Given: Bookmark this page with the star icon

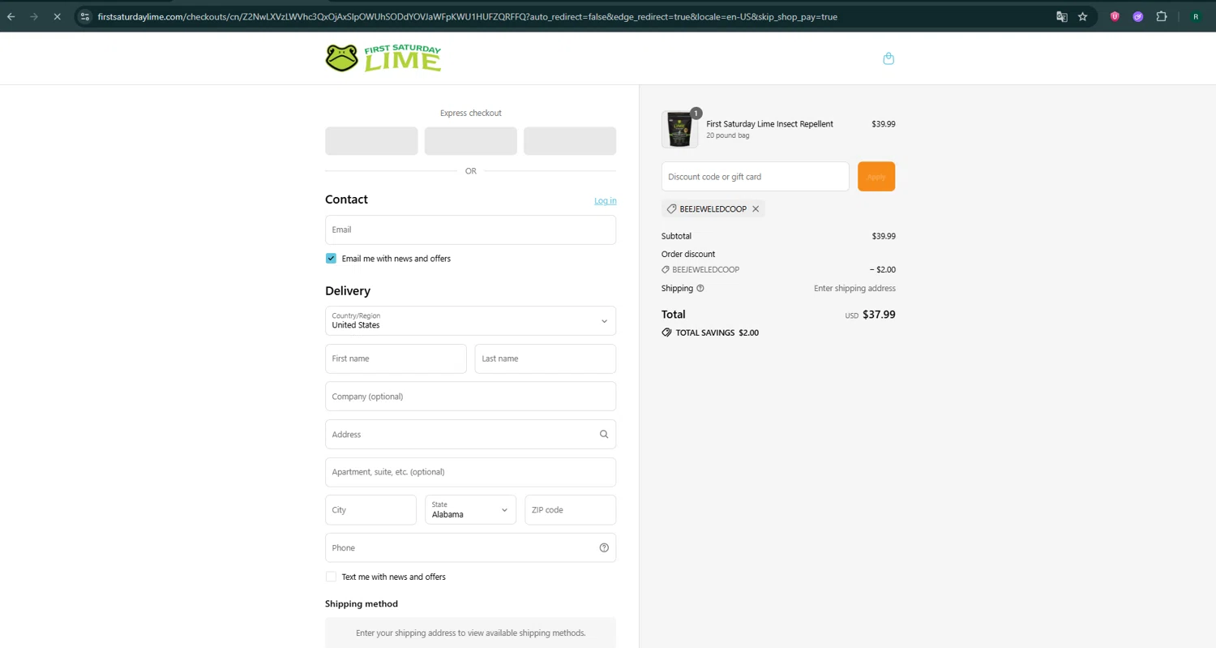Looking at the screenshot, I should [1082, 16].
